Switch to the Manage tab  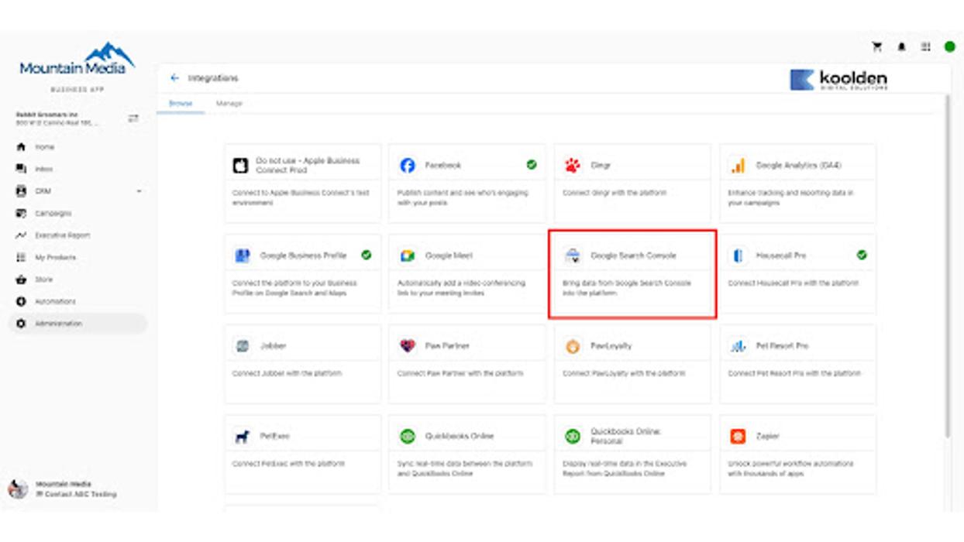[x=229, y=103]
